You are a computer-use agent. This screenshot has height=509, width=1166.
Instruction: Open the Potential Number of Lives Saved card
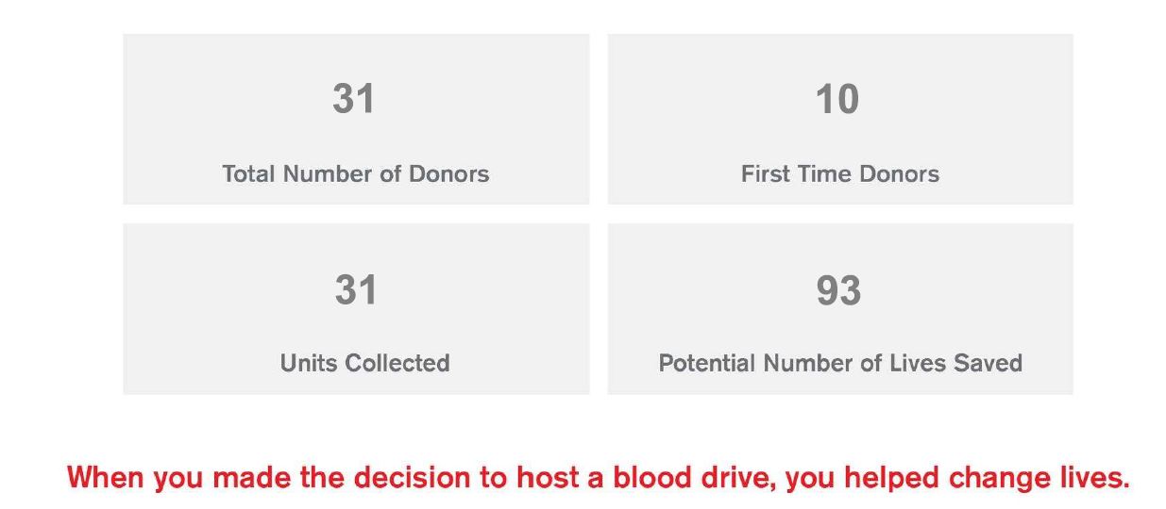click(840, 308)
